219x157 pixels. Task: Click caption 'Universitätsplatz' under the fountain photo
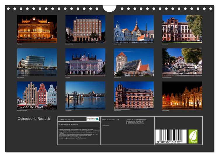pos(167,77)
